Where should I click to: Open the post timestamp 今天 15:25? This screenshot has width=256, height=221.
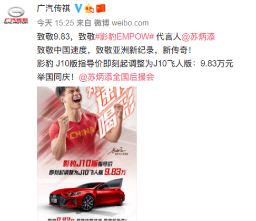[55, 23]
